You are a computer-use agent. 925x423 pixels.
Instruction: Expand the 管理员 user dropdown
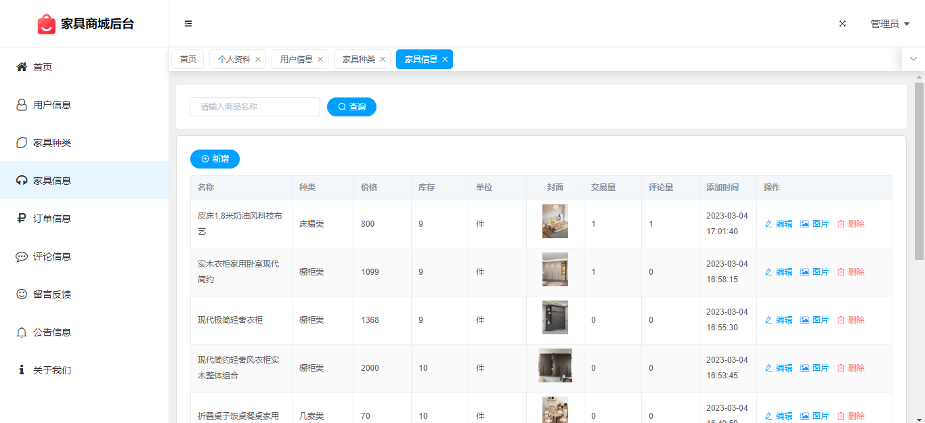pyautogui.click(x=889, y=24)
